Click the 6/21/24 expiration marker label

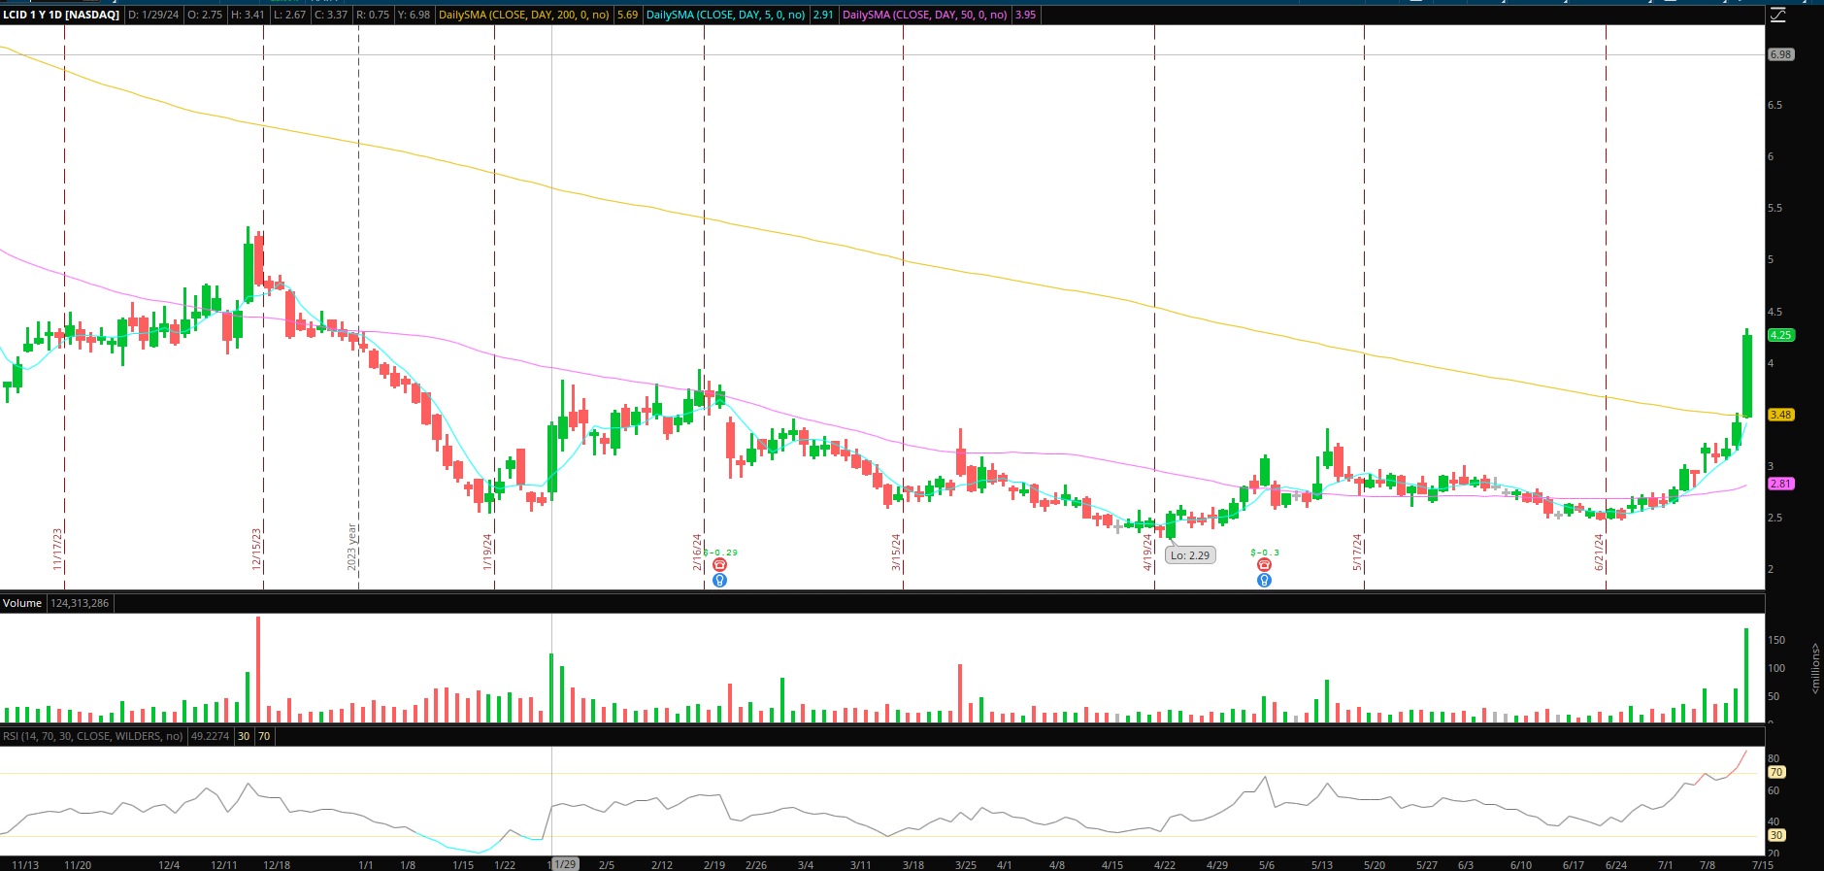click(x=1599, y=552)
